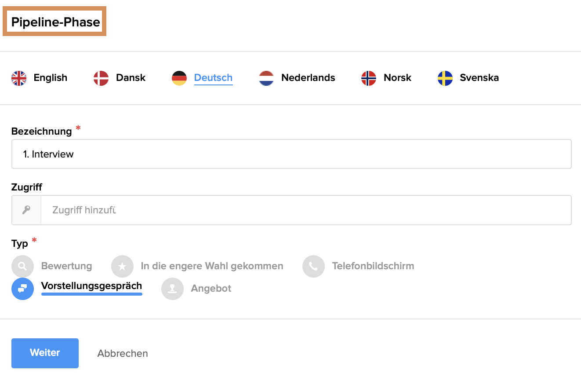Click the Swedish flag icon

click(x=445, y=78)
